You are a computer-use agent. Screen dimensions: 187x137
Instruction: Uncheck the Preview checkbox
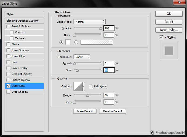[x=161, y=37]
